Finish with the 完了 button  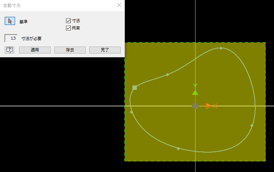(x=105, y=50)
